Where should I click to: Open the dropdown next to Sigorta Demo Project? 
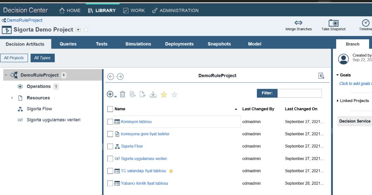[78, 30]
